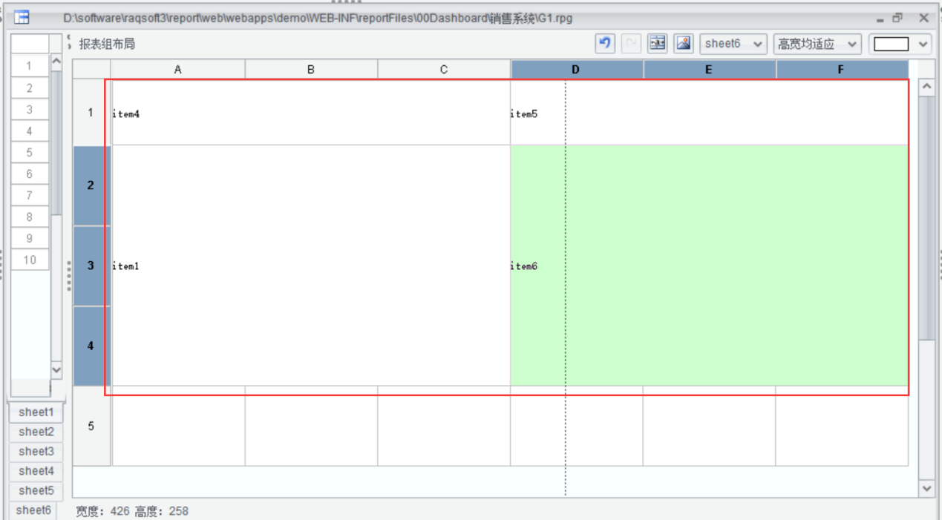Viewport: 942px width, 520px height.
Task: Restore the inner report window
Action: [x=897, y=18]
